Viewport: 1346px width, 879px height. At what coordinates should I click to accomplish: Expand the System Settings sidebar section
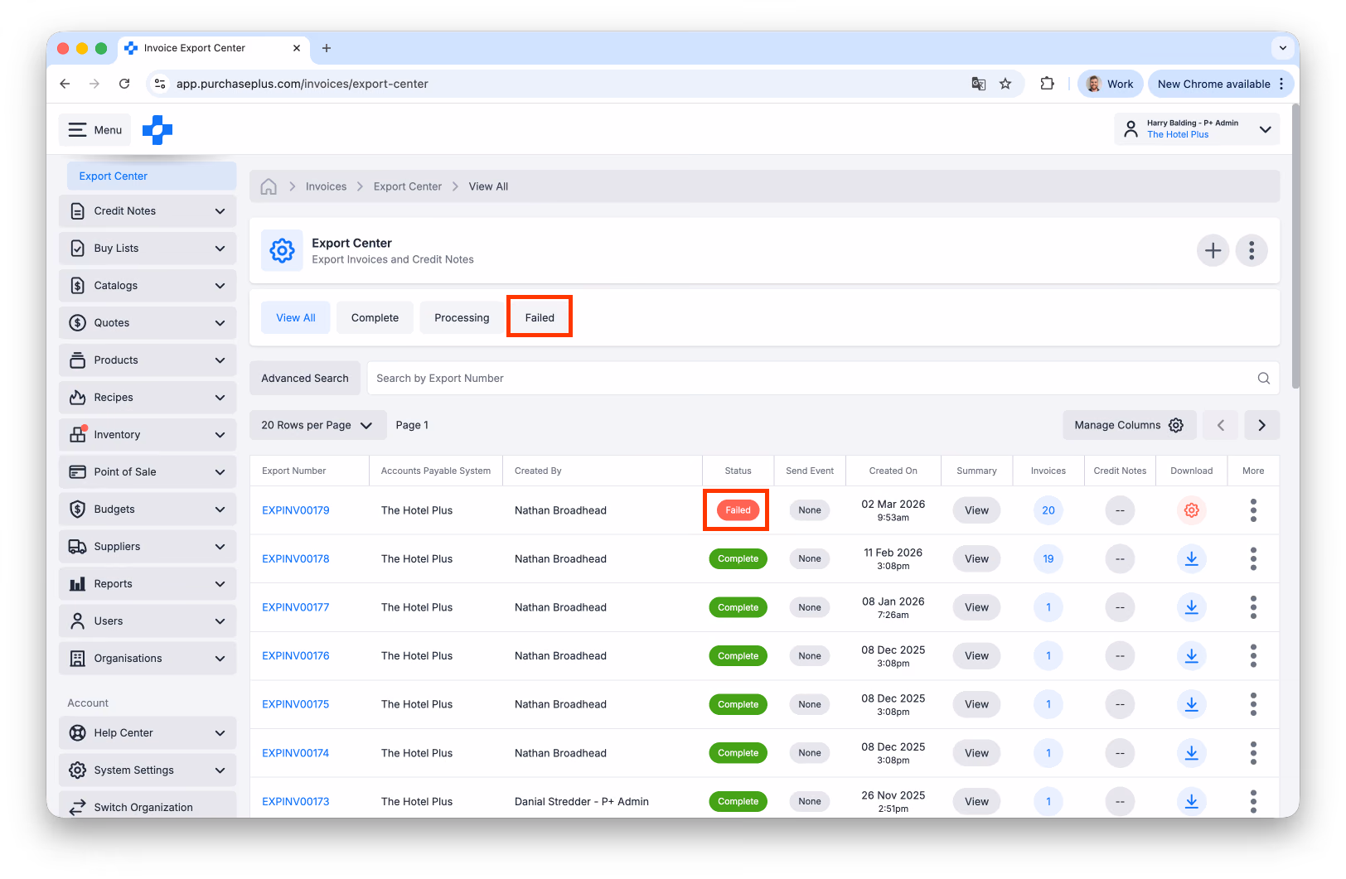(x=148, y=770)
